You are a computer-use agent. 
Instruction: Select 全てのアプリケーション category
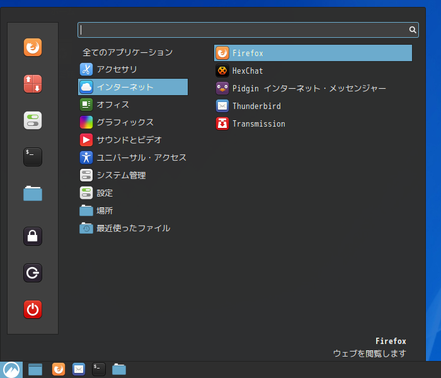pyautogui.click(x=127, y=52)
